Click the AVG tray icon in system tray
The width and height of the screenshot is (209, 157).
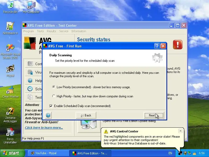pos(180,153)
